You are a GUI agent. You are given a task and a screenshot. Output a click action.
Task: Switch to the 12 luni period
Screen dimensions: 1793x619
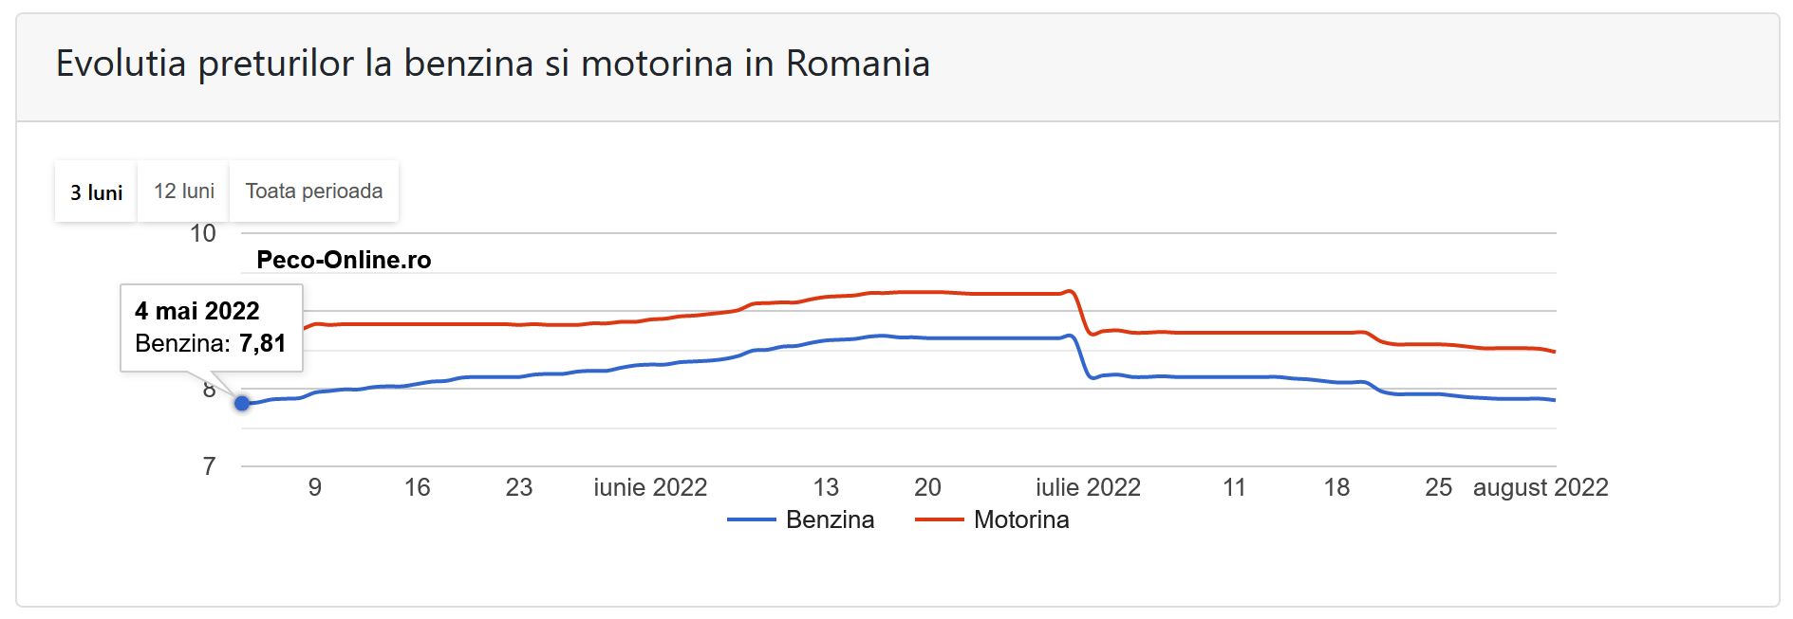coord(184,191)
